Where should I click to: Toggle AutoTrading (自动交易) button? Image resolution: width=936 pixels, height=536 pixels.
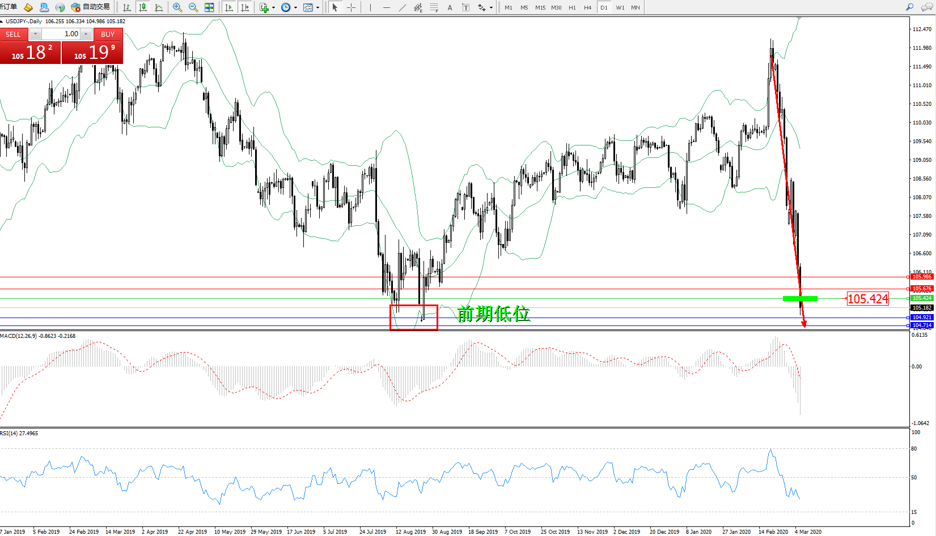90,7
